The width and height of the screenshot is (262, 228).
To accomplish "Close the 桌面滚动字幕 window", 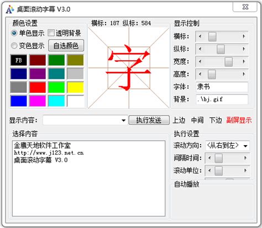I will tap(245, 7).
